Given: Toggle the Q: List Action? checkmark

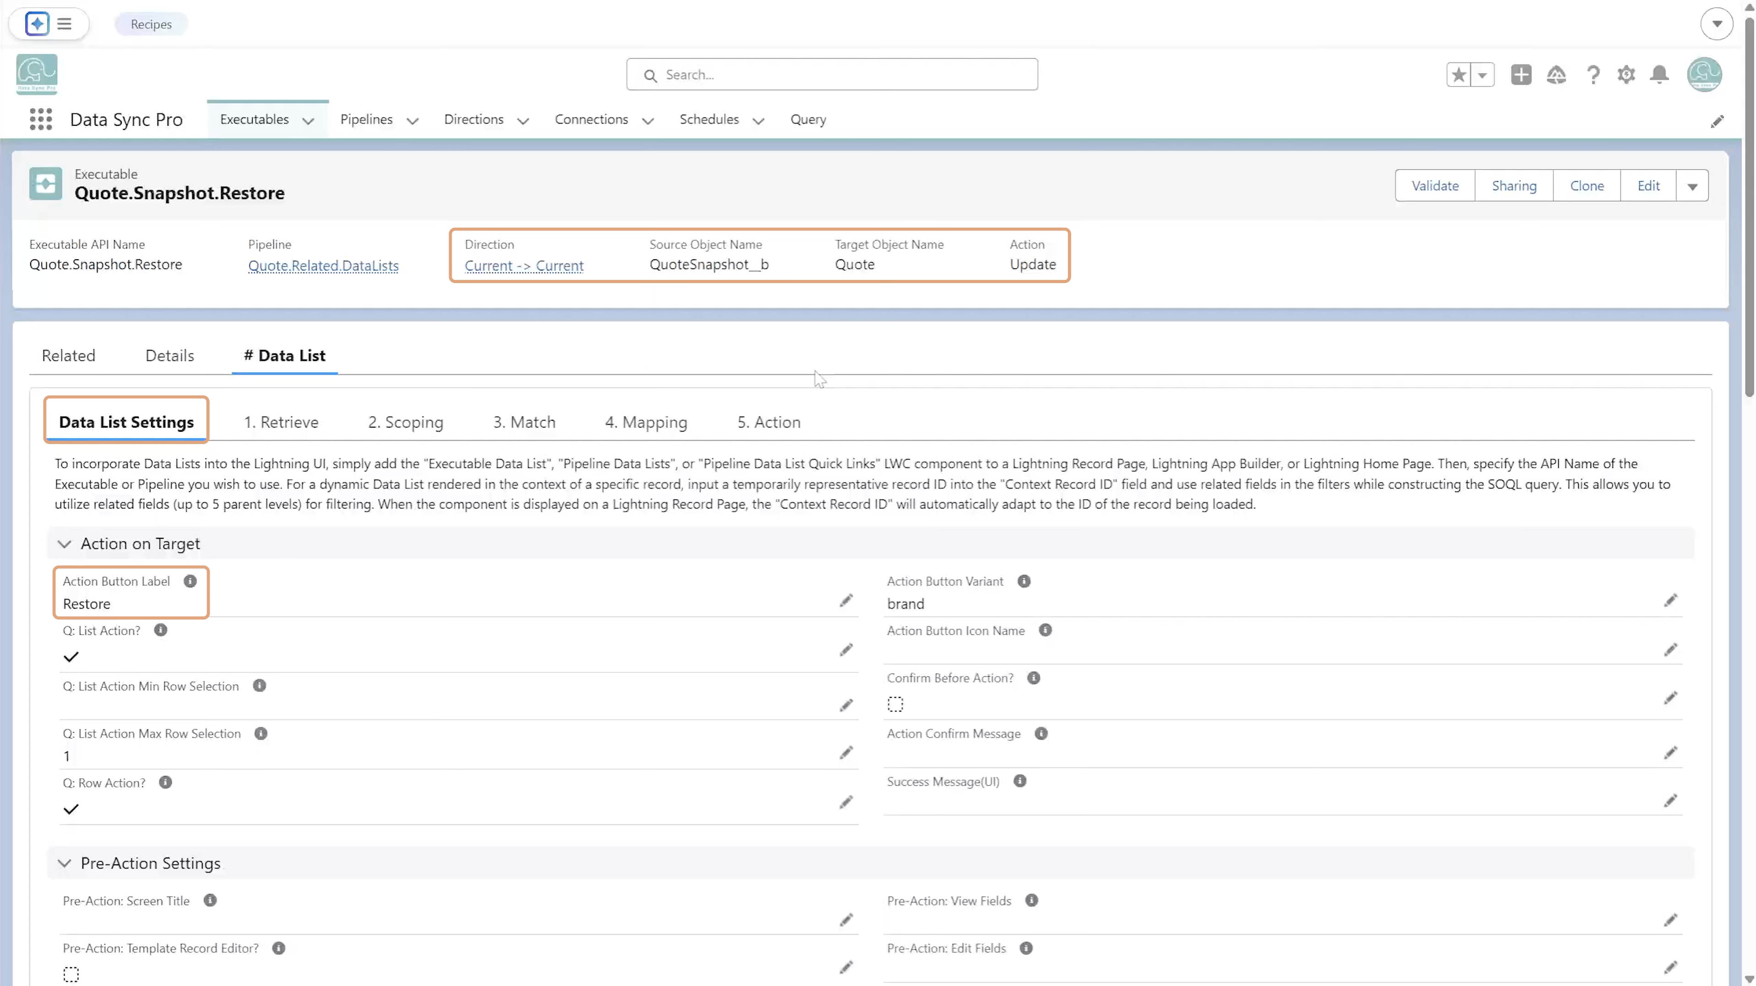Looking at the screenshot, I should [x=71, y=657].
